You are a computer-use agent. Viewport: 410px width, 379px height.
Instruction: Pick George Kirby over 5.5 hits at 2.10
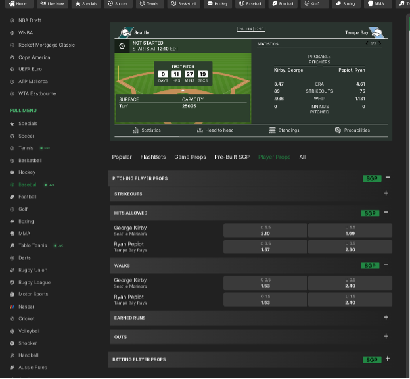pos(265,230)
